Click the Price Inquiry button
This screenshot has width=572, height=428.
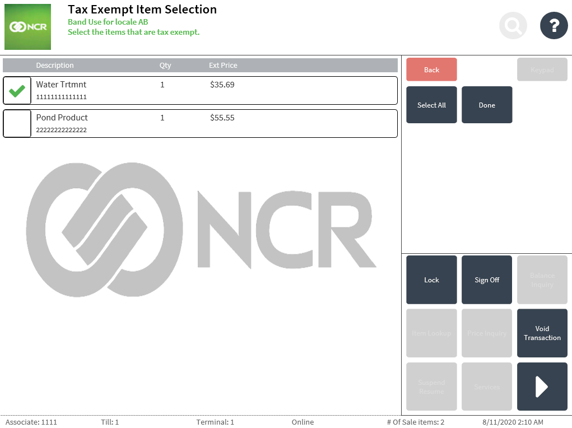click(487, 333)
